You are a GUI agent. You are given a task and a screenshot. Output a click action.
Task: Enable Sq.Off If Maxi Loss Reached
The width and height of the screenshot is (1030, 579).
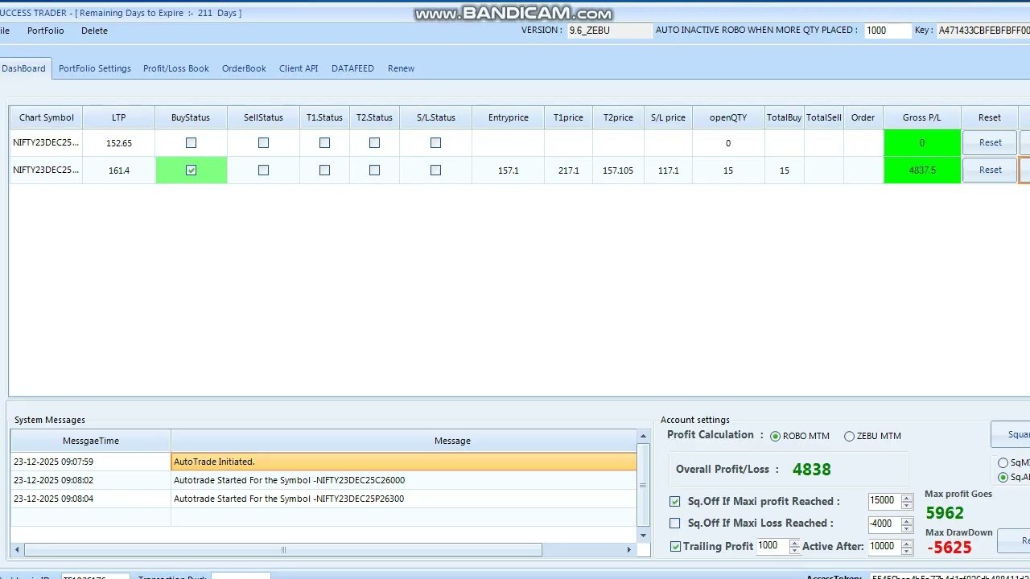[x=674, y=524]
